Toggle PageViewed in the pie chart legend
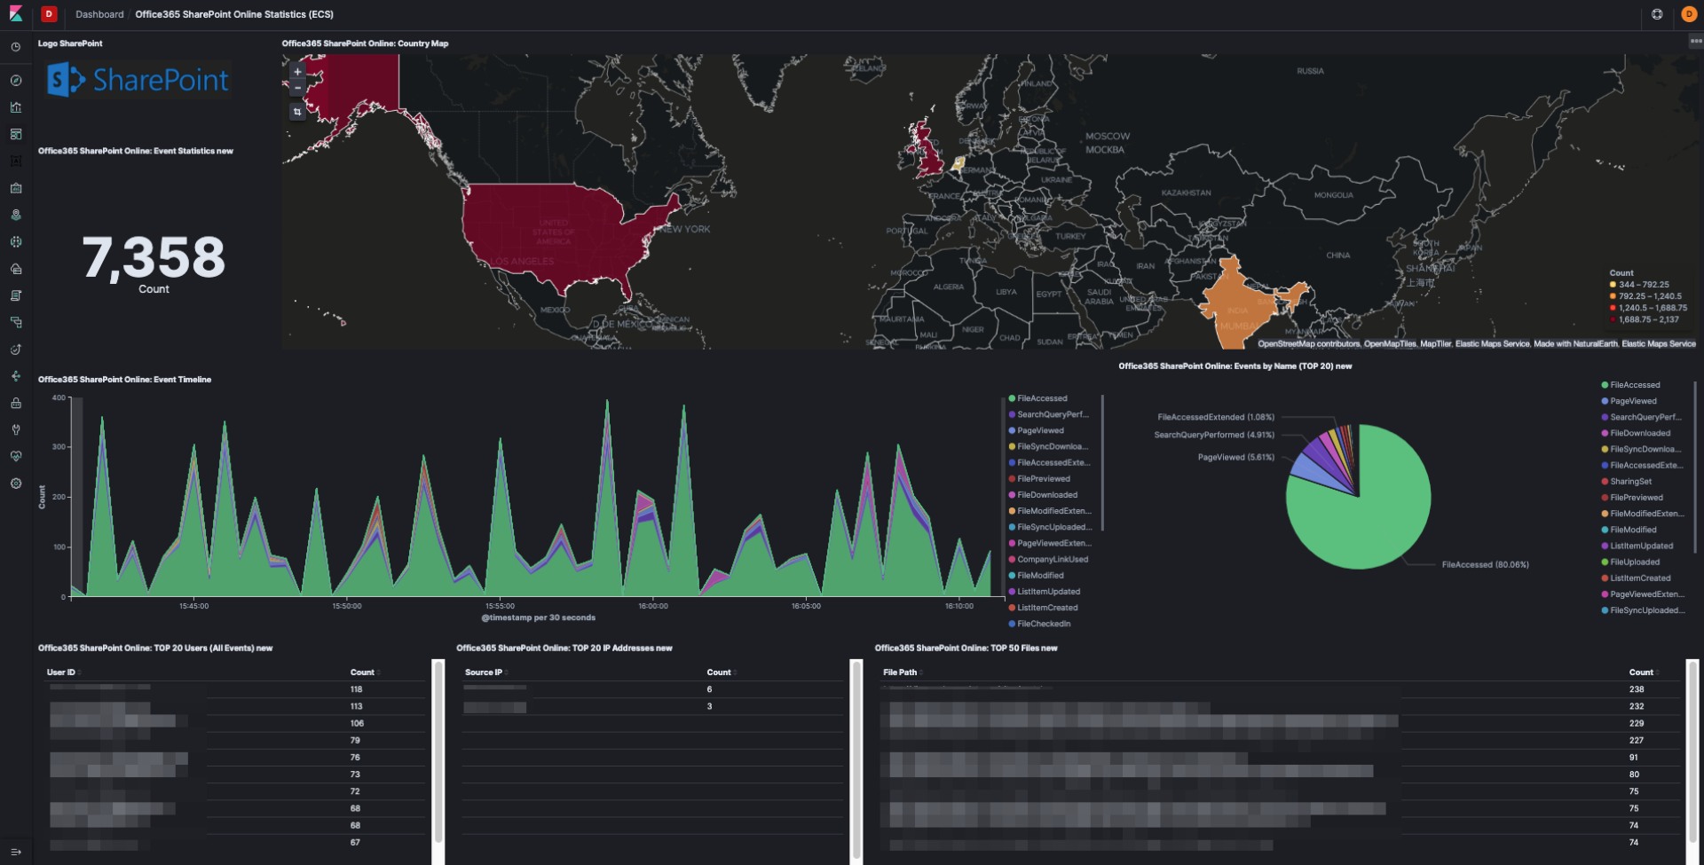Viewport: 1704px width, 865px height. pyautogui.click(x=1633, y=401)
